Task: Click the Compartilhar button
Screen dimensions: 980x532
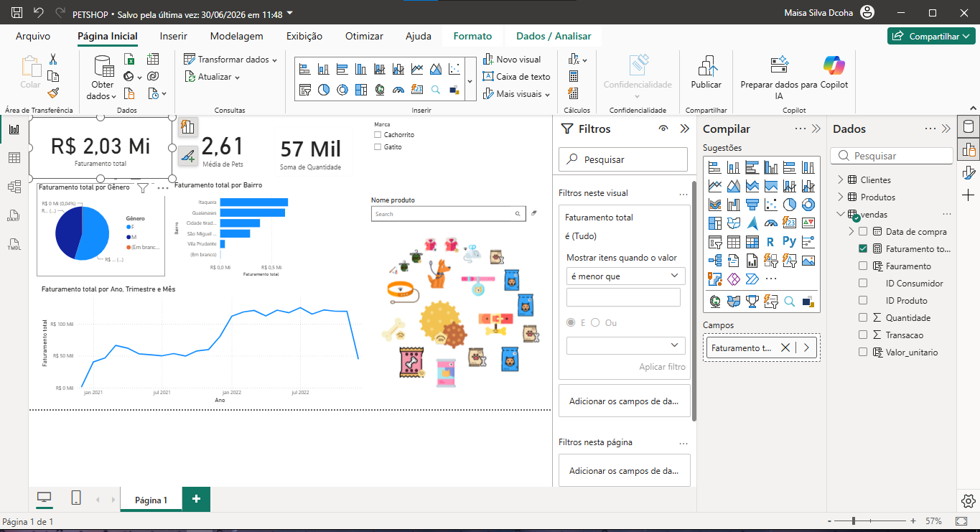Action: click(931, 36)
